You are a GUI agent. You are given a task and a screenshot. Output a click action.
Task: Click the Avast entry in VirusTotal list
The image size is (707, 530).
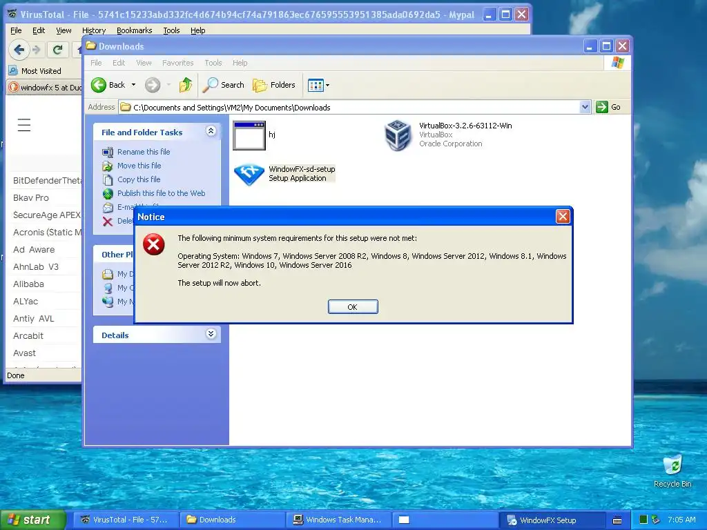[24, 353]
